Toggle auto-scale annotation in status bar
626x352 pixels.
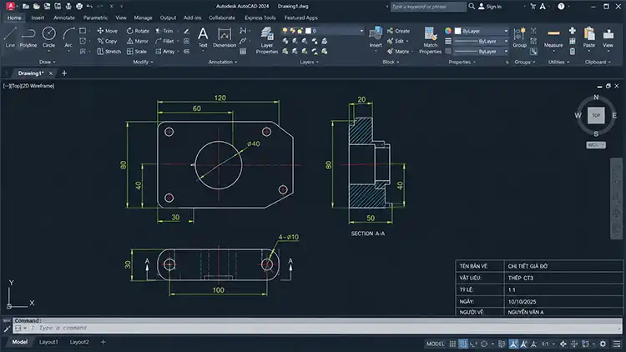(523, 344)
